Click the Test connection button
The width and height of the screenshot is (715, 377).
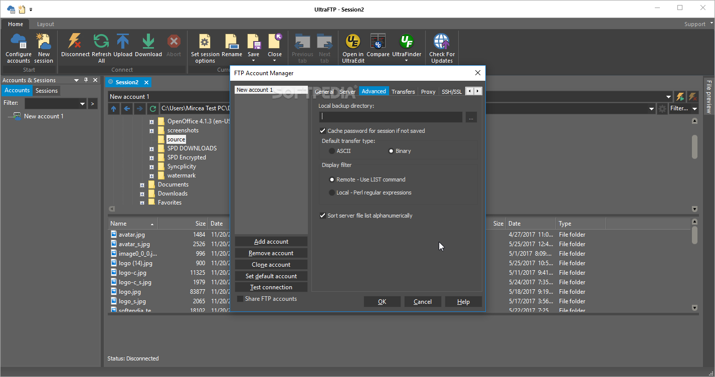tap(271, 287)
